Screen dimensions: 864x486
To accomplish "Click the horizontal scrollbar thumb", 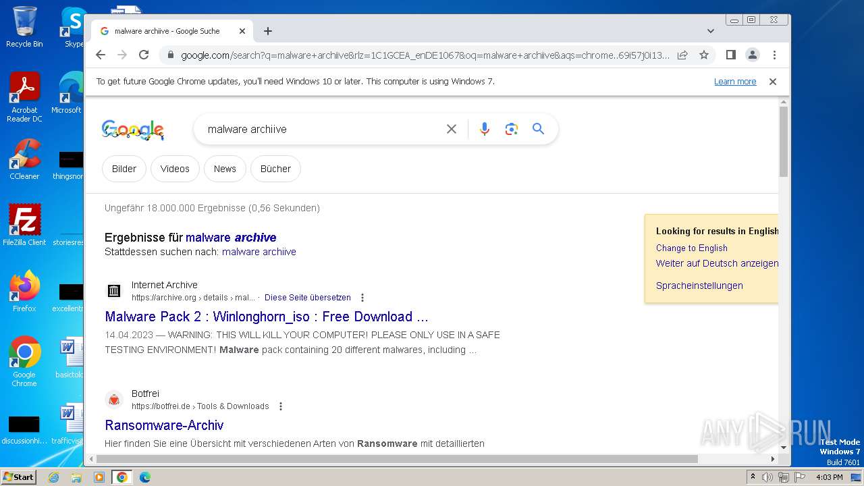I will click(397, 459).
